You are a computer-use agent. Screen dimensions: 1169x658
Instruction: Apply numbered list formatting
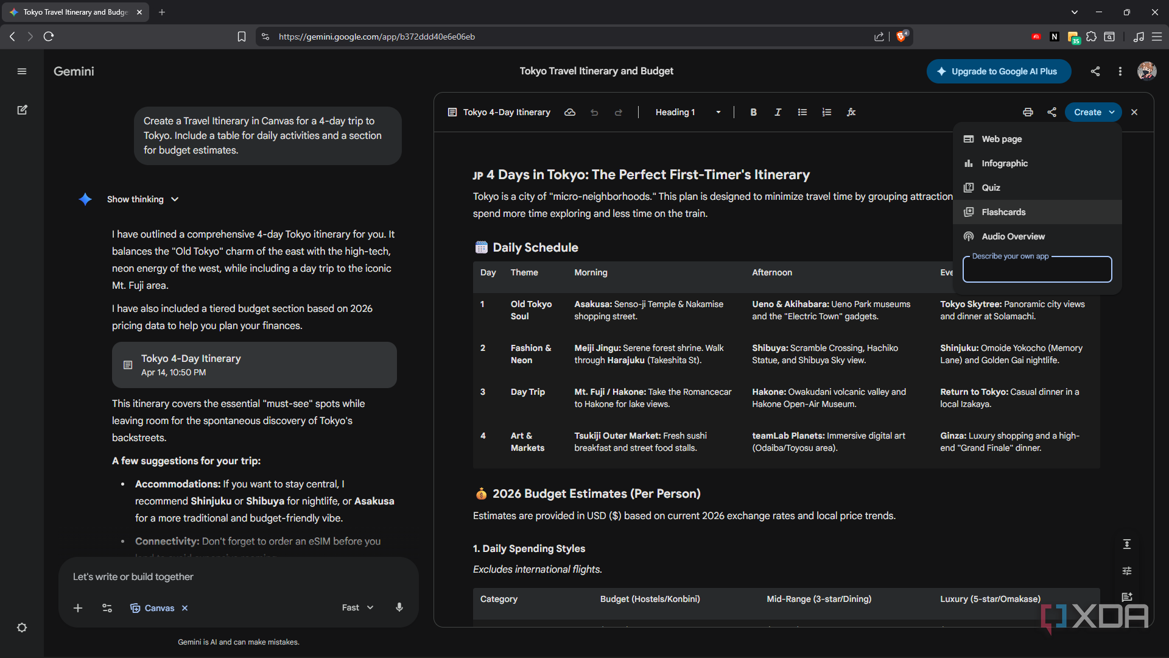click(827, 112)
